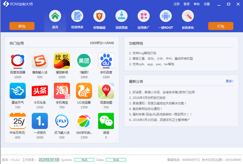Click the 功能特性 section heading
243x164 pixels.
point(136,43)
